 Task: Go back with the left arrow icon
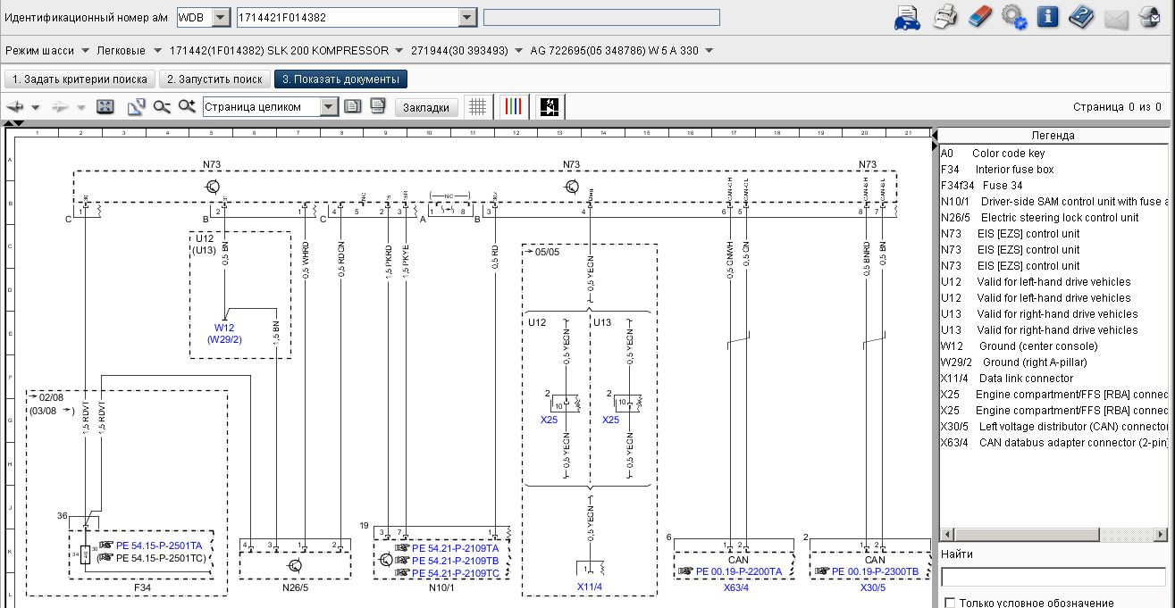(x=14, y=107)
